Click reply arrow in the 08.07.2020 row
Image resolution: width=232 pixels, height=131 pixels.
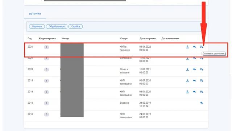click(x=195, y=80)
